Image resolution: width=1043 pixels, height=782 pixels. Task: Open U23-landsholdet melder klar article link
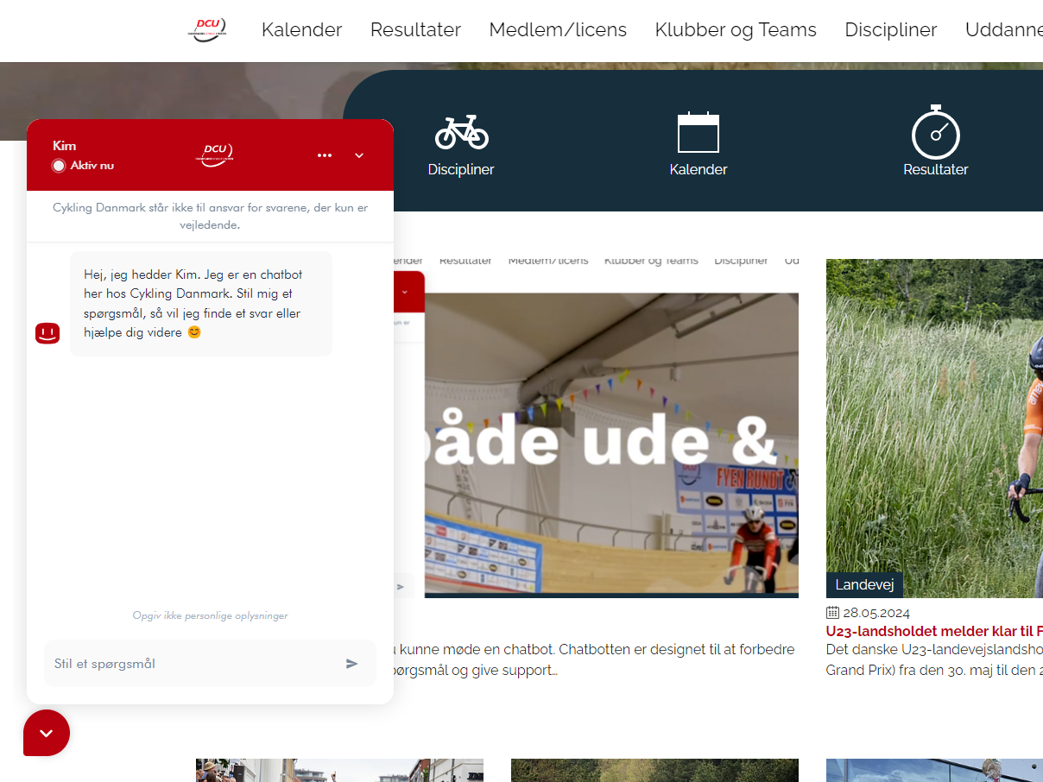(934, 631)
